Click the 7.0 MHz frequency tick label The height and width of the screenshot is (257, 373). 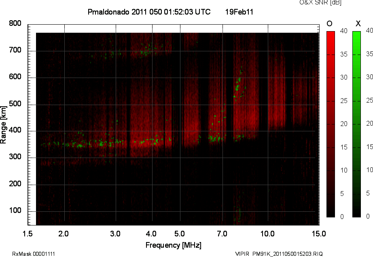click(222, 234)
